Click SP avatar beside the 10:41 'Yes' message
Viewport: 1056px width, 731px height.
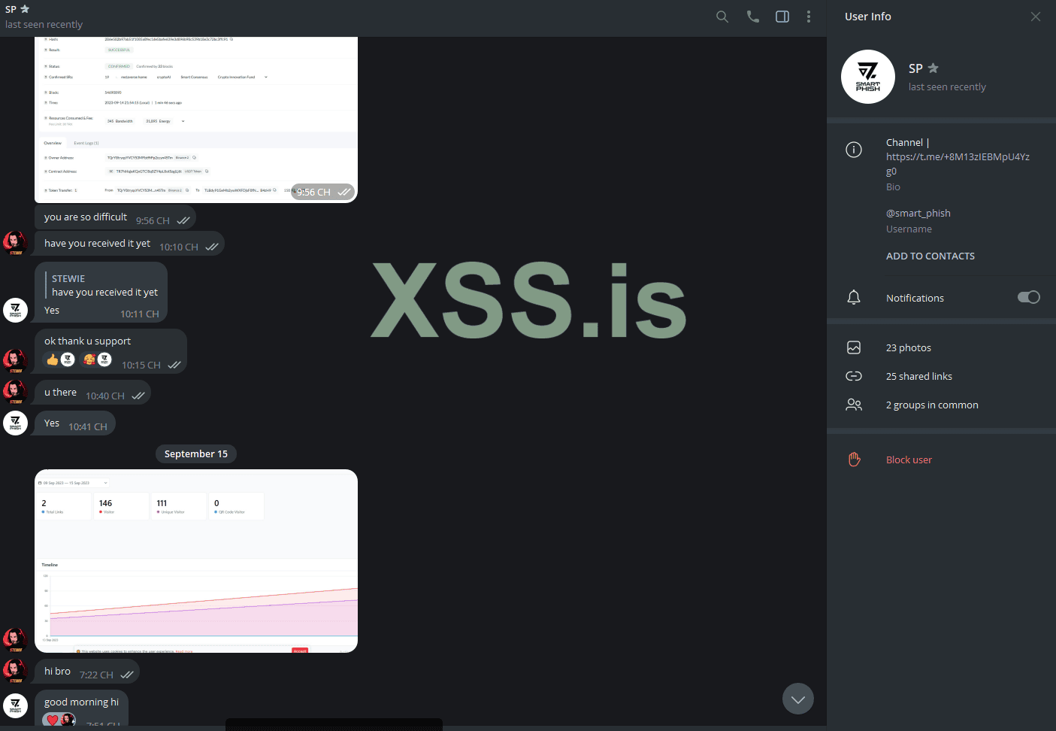coord(15,423)
